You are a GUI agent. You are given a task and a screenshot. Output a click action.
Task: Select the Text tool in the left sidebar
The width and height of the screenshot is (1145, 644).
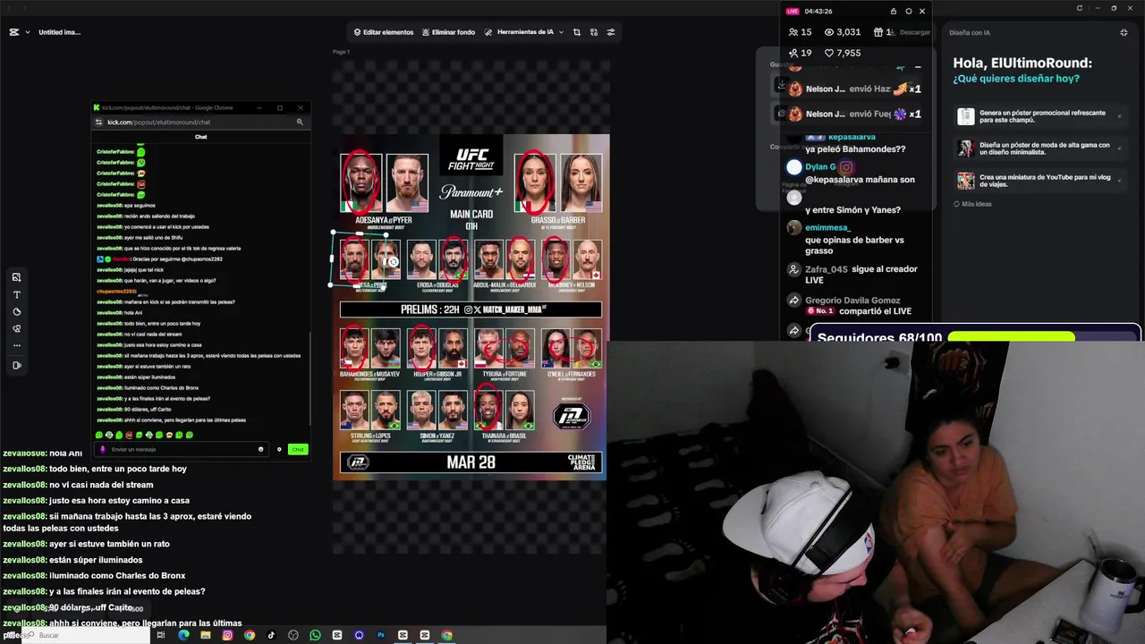pos(16,294)
